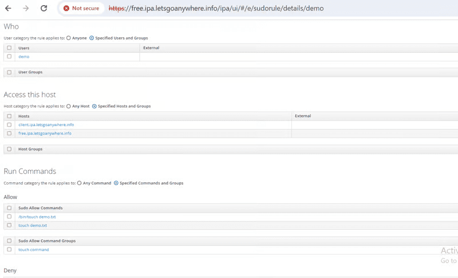
Task: Click the browser forward arrow
Action: [x=26, y=9]
